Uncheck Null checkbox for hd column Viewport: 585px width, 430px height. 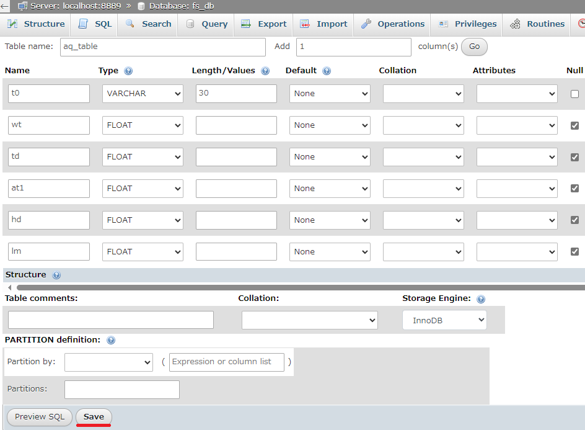[x=575, y=220]
